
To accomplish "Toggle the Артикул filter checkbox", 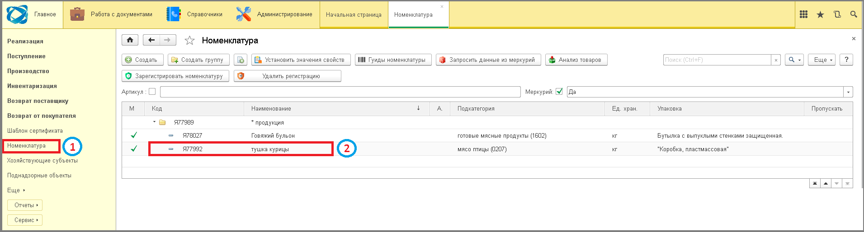I will coord(152,92).
